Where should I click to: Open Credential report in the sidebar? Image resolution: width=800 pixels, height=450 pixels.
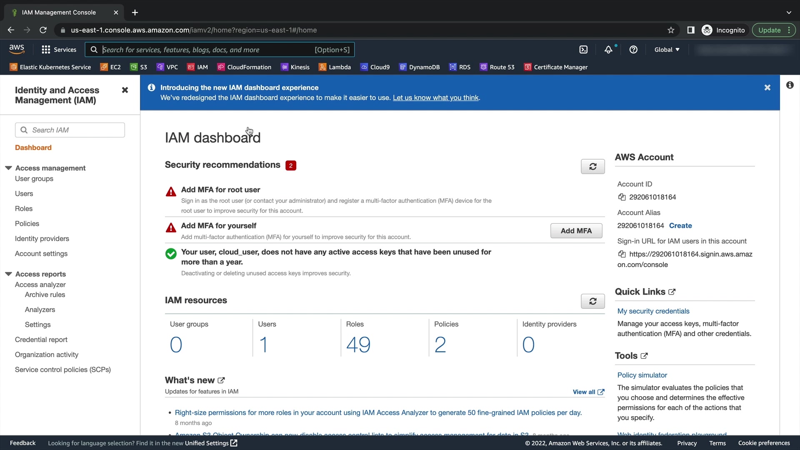click(x=41, y=340)
